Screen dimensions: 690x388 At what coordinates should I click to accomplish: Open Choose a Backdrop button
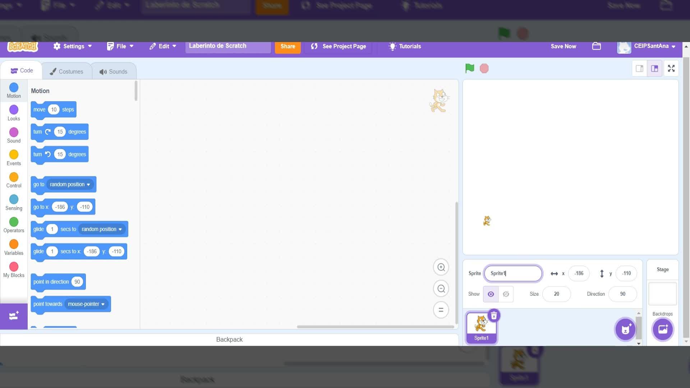click(x=662, y=329)
